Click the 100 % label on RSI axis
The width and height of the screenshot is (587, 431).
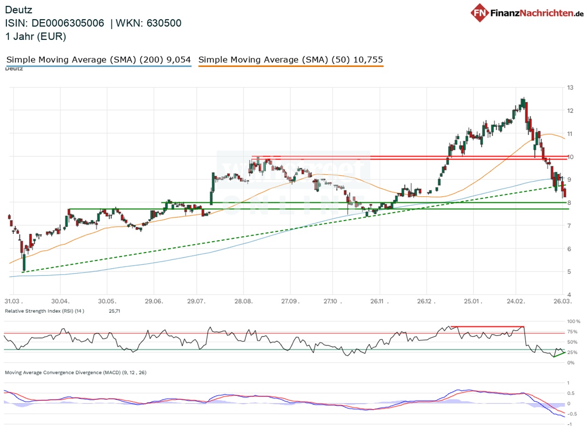574,321
